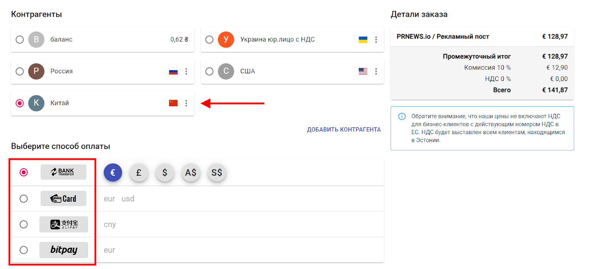Screen dimensions: 611x269
Task: Open three-dot menu for Украина юр.лицо
Action: (376, 40)
